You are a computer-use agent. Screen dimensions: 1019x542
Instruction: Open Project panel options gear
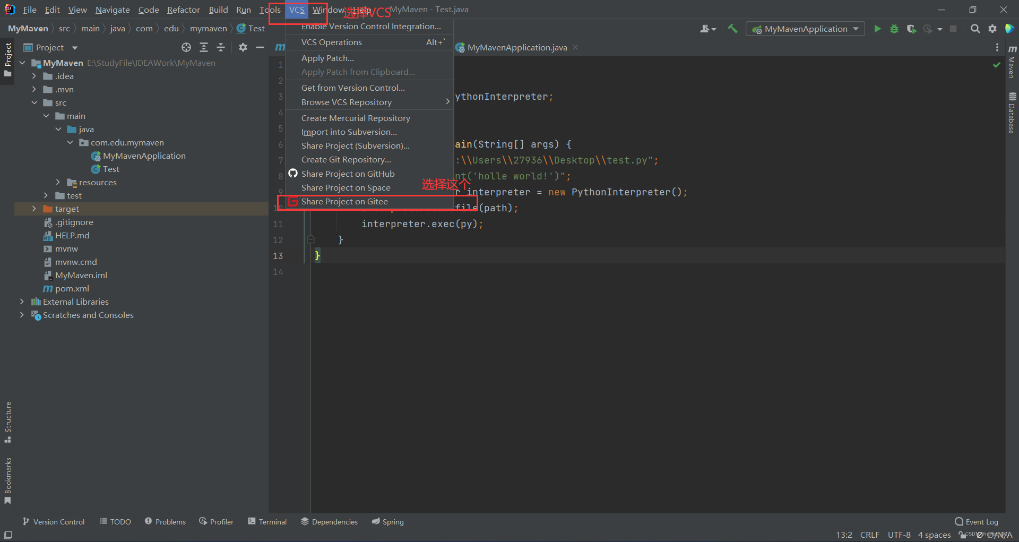[x=243, y=47]
